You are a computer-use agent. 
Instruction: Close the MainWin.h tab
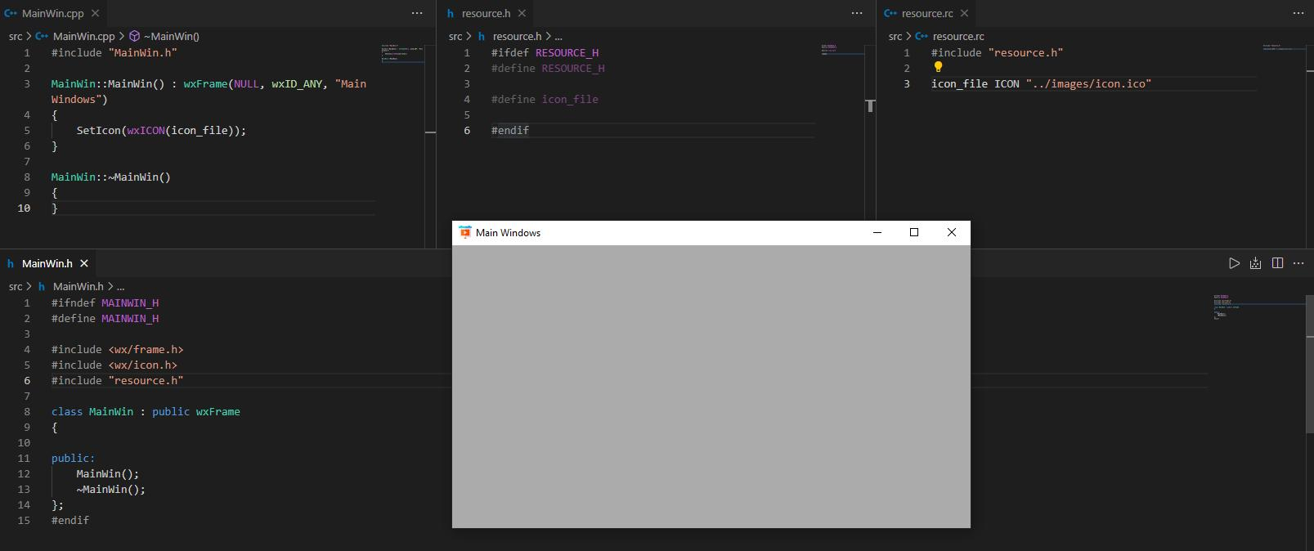[83, 263]
